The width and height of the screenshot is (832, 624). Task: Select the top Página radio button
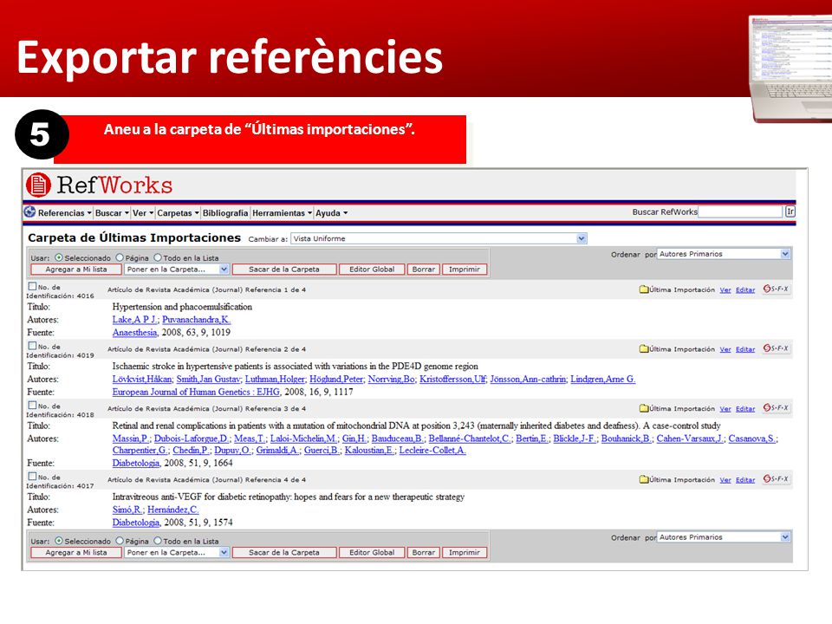click(120, 257)
